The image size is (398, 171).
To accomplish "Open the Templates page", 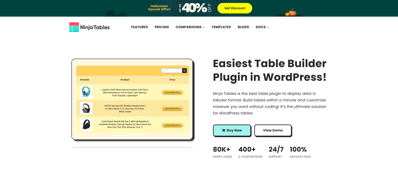I will click(221, 27).
